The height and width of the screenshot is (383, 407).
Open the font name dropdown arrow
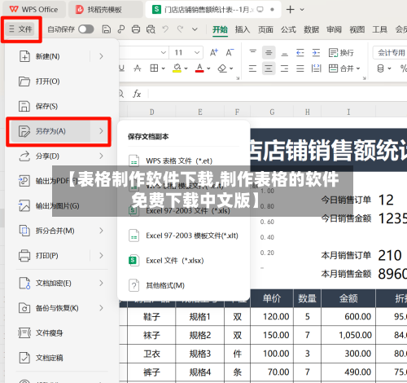[164, 52]
